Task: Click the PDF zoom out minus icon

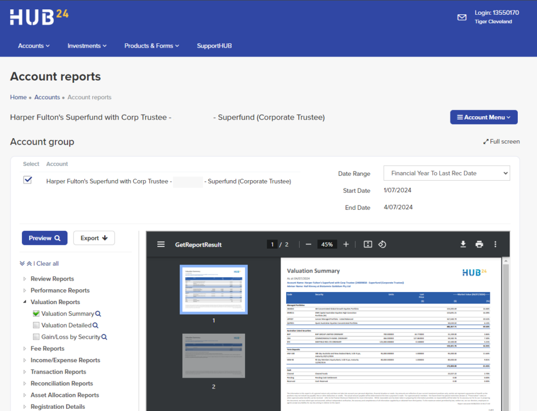Action: [x=309, y=244]
